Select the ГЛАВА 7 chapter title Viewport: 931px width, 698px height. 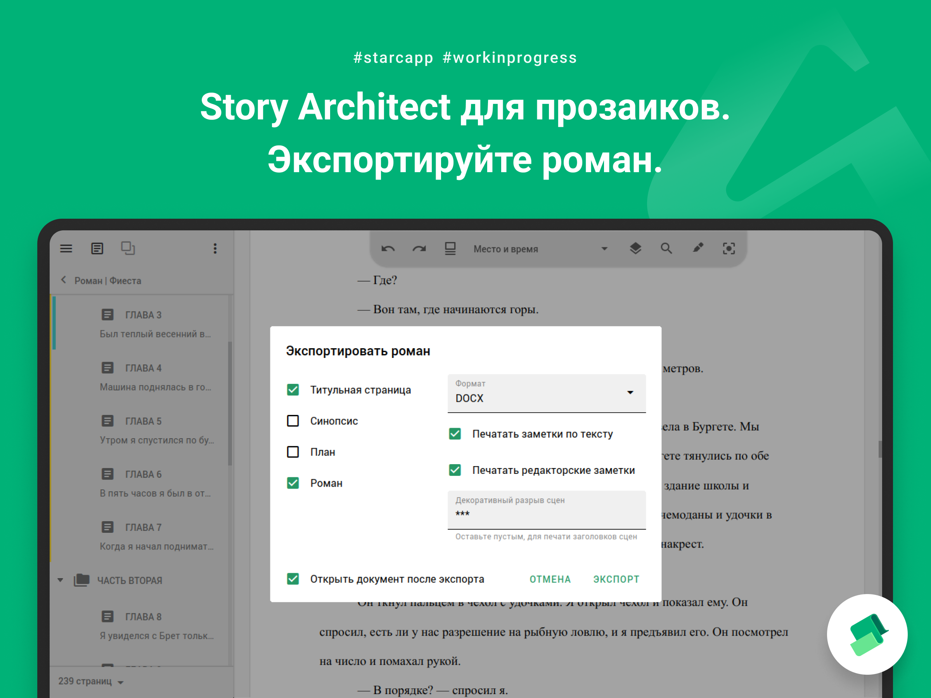click(144, 528)
